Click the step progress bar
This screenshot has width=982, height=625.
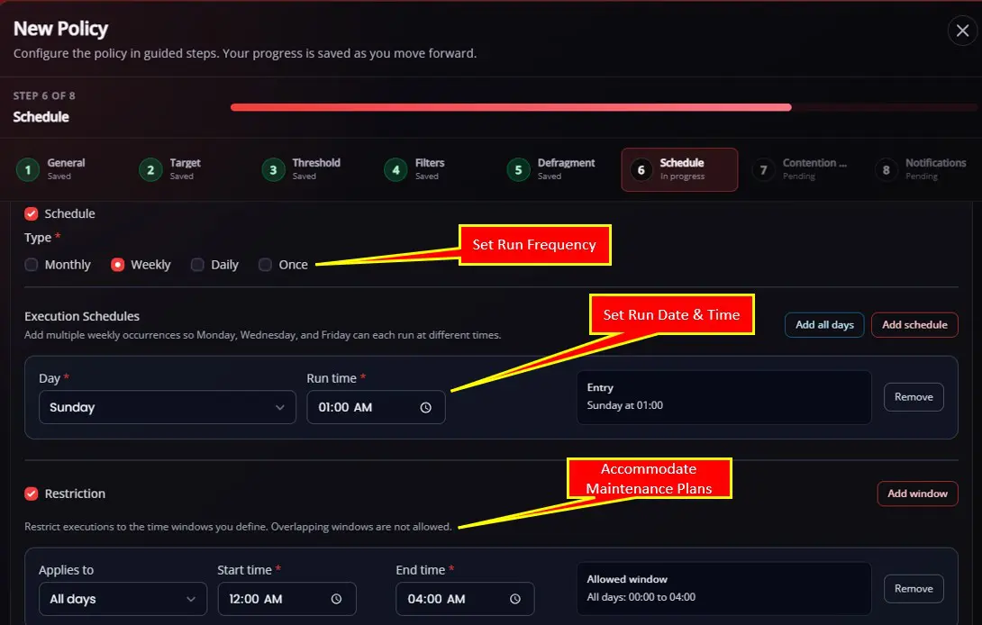(x=604, y=107)
